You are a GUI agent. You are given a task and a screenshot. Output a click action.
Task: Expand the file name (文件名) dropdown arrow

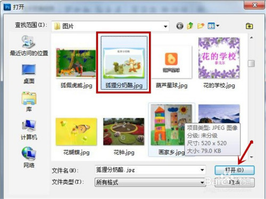coord(202,170)
